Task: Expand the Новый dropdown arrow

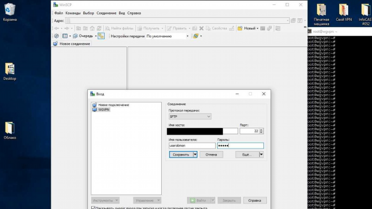Action: pyautogui.click(x=257, y=28)
